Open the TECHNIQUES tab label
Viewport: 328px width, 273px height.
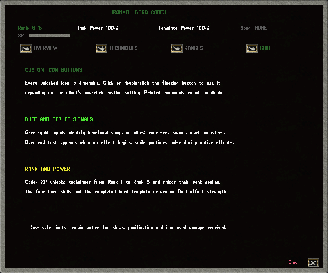123,48
